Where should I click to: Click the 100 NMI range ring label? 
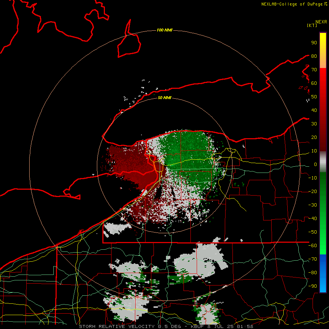point(164,30)
